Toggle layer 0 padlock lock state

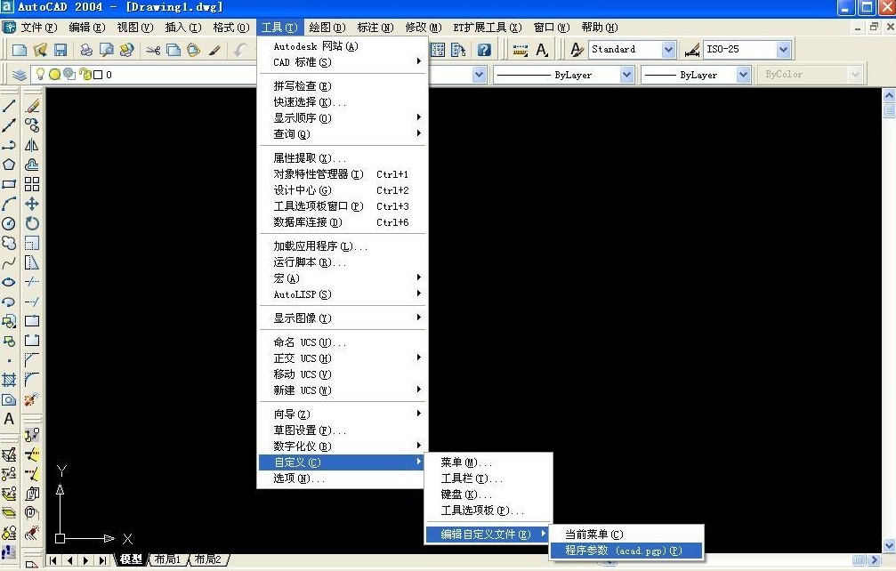point(85,74)
